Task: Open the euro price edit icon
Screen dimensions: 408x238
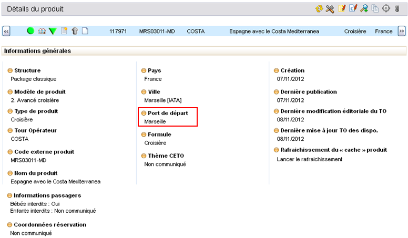Action: [x=353, y=8]
